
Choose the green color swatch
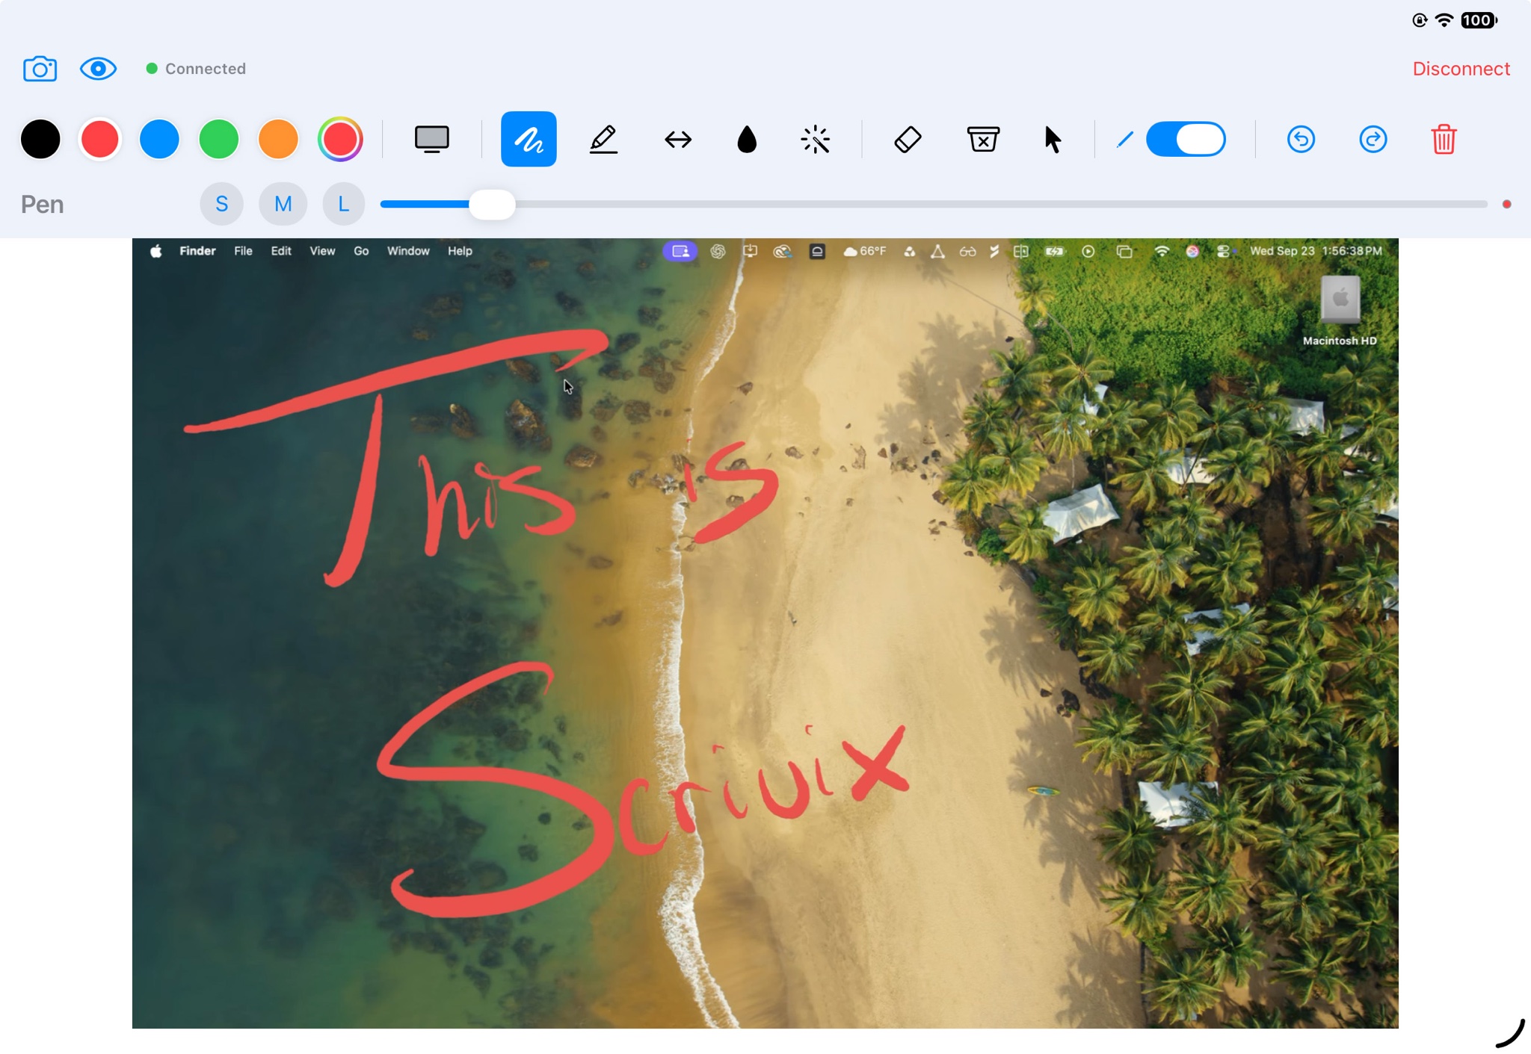(x=219, y=139)
